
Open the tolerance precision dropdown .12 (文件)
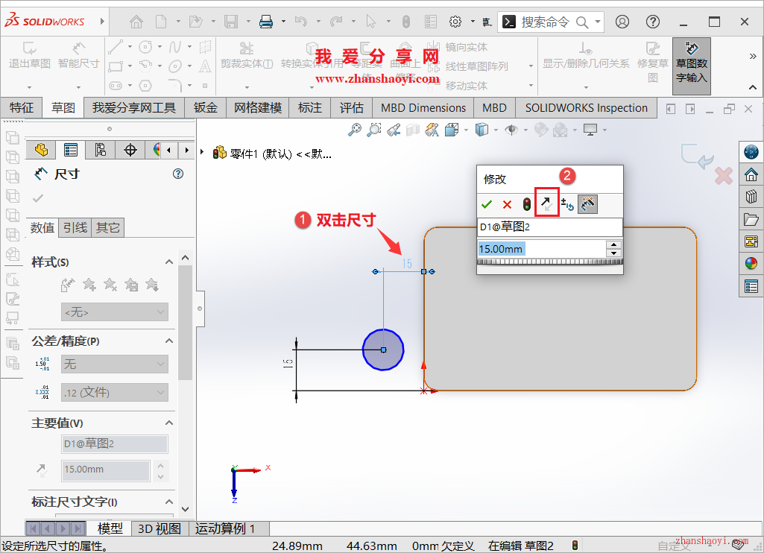114,392
